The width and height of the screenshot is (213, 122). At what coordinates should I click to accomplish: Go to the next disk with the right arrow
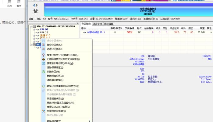37,5
